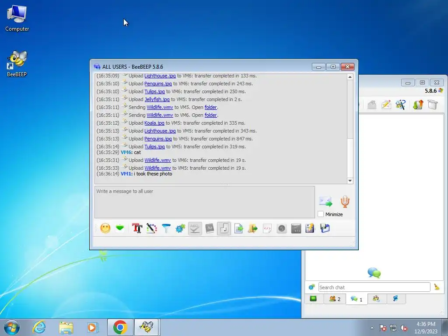Switch to the green screen tab
Image resolution: width=448 pixels, height=336 pixels.
click(313, 299)
